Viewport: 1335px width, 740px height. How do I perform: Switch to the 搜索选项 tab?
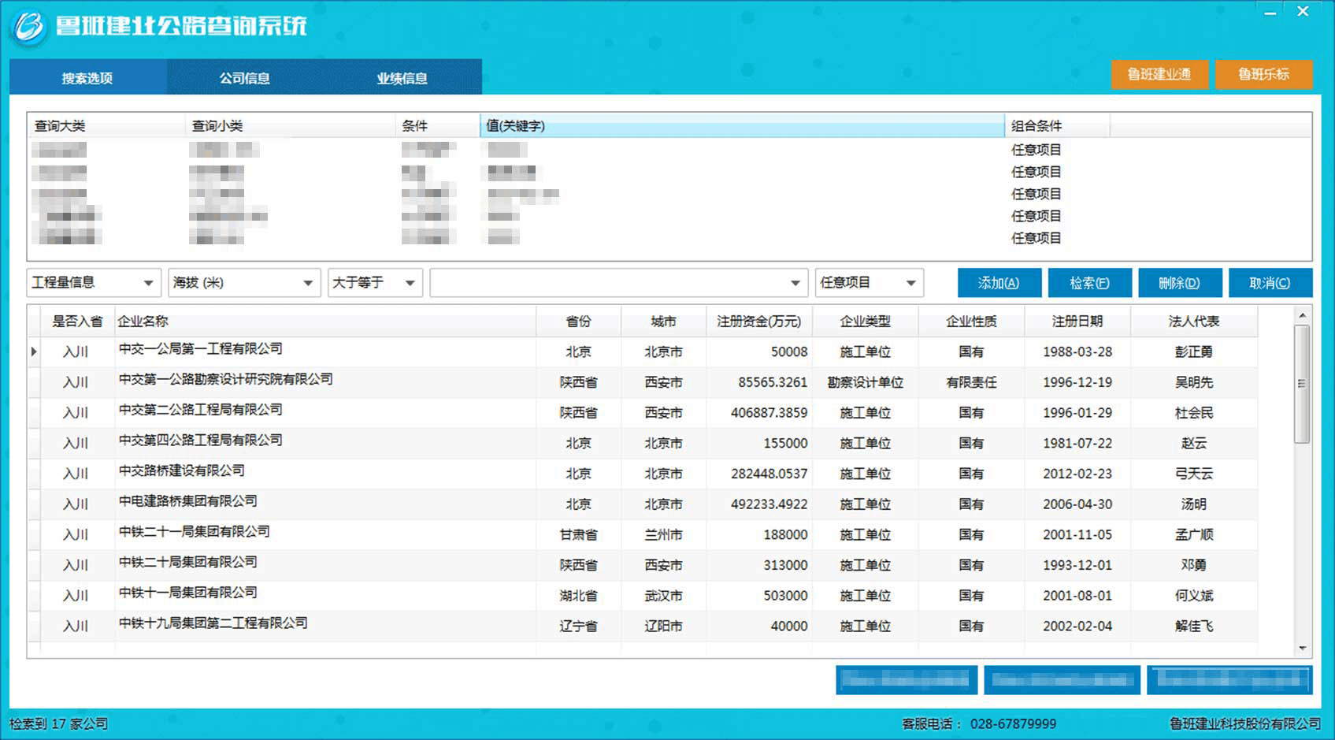tap(87, 78)
